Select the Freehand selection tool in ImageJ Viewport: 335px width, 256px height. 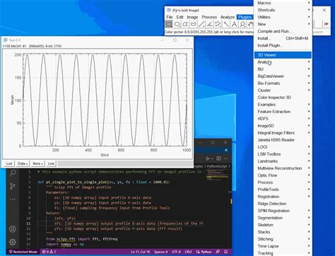tap(194, 24)
